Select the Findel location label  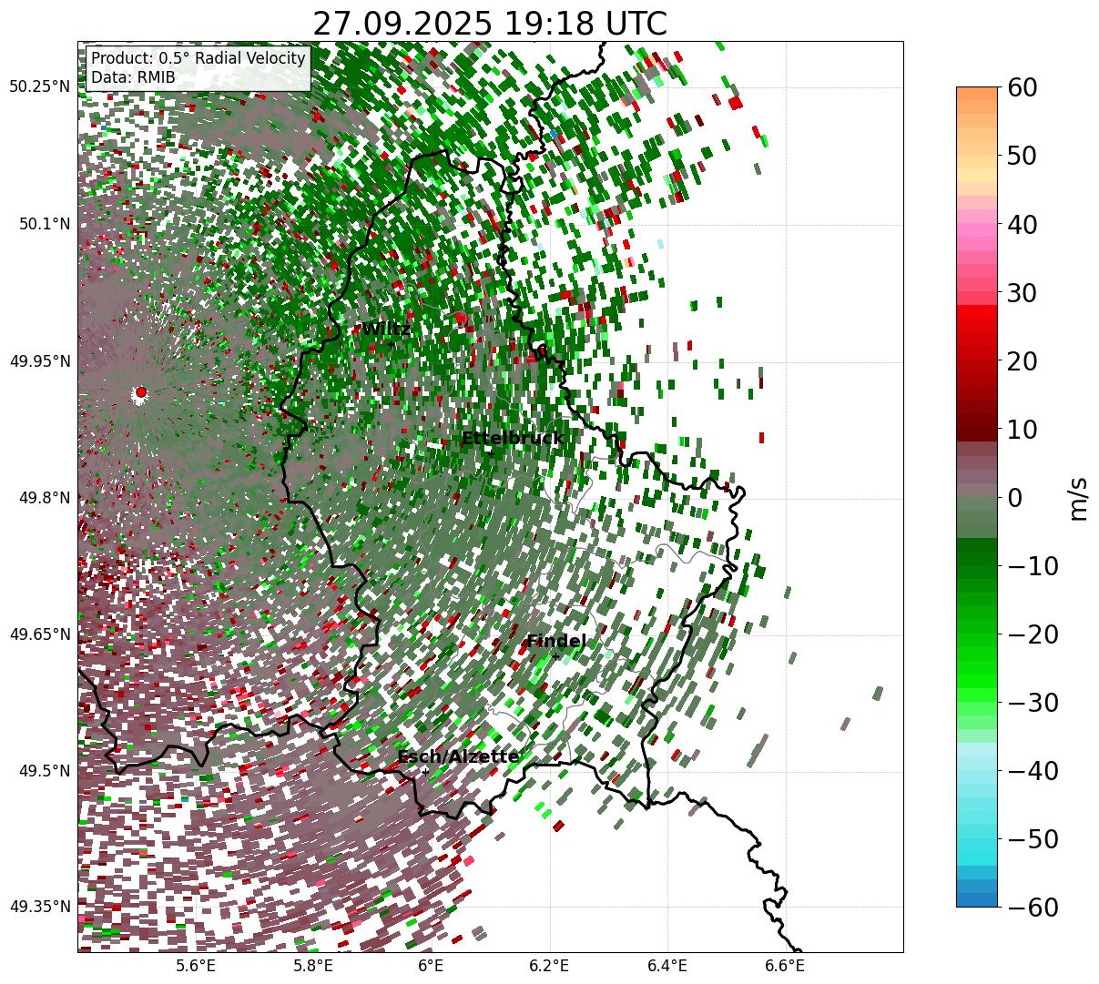click(556, 642)
